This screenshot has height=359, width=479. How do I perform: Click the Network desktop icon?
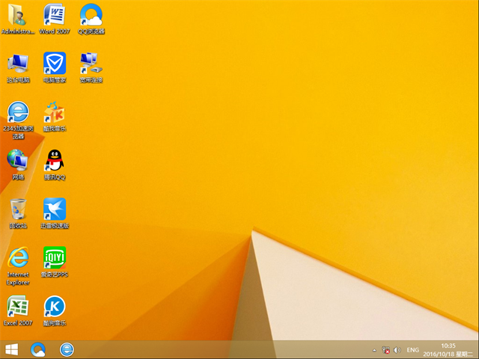pos(17,160)
